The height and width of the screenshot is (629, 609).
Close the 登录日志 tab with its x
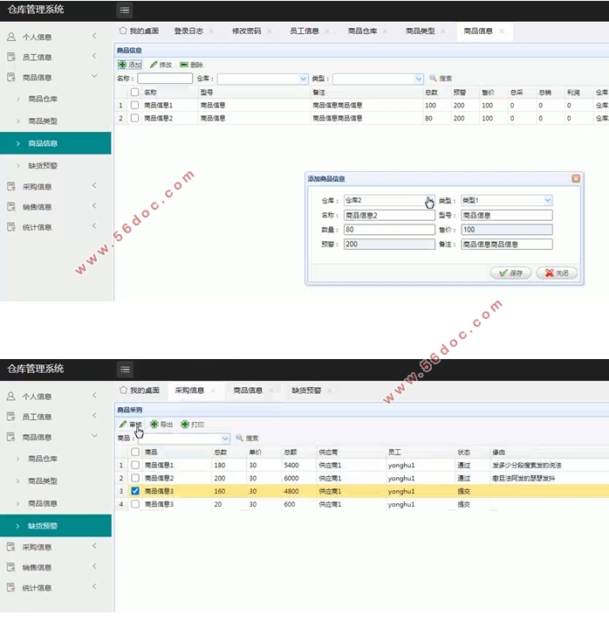coord(211,31)
